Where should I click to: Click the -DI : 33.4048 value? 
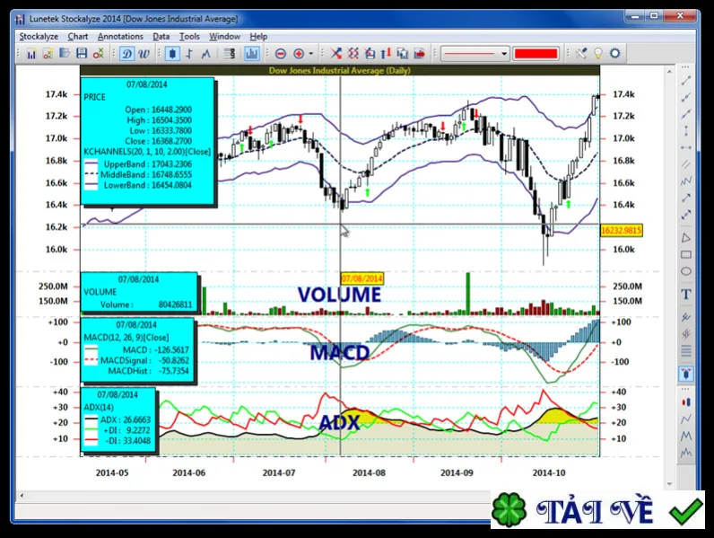click(135, 440)
